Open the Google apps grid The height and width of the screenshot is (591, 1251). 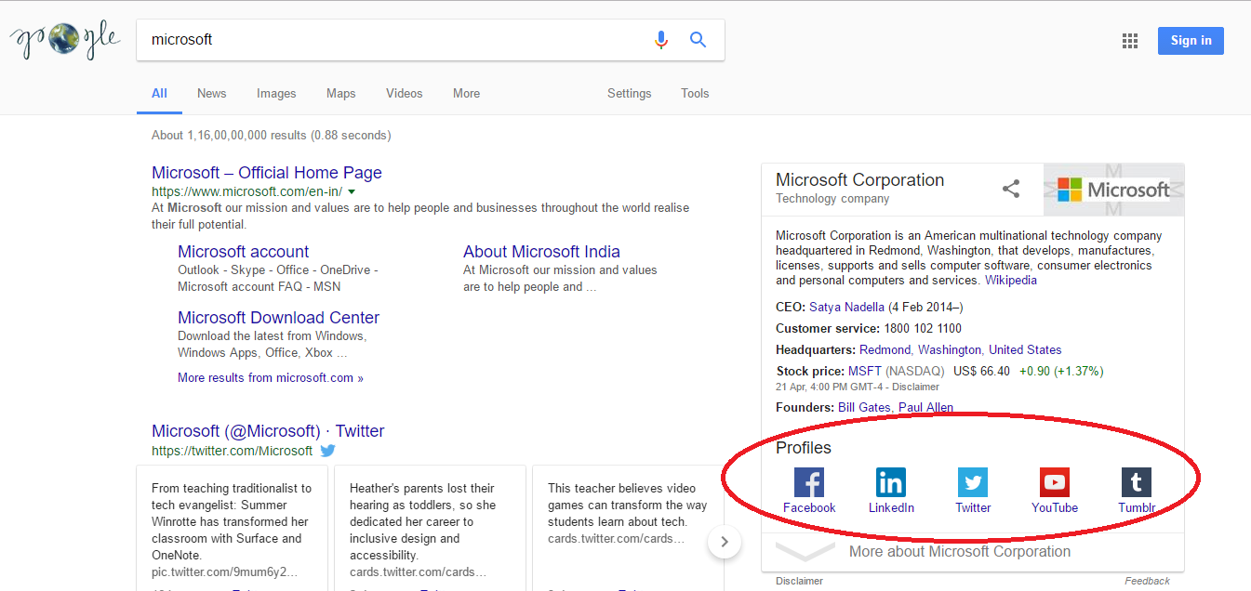tap(1130, 41)
